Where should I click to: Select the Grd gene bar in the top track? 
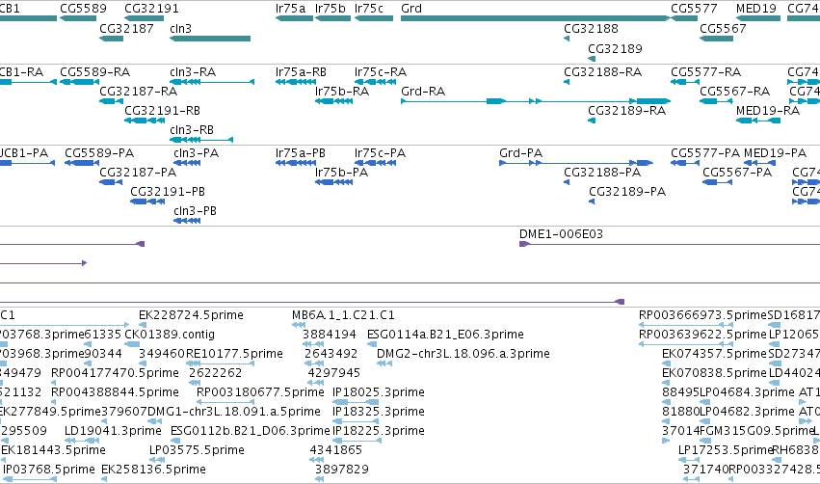click(535, 18)
